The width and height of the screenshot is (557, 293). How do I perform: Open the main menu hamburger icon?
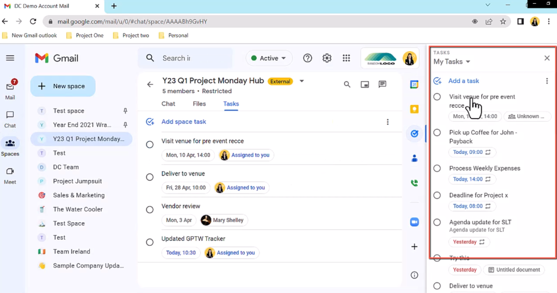pyautogui.click(x=10, y=58)
